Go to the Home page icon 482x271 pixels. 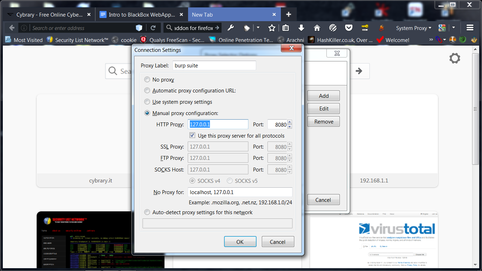[317, 28]
